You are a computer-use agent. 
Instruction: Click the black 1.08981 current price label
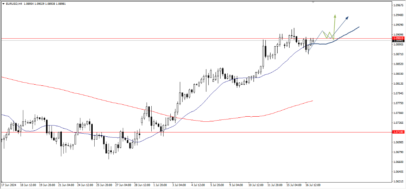click(x=398, y=41)
